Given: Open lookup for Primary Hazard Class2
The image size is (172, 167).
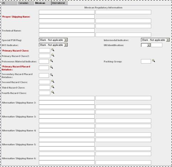Looking at the screenshot, I should click(53, 55).
